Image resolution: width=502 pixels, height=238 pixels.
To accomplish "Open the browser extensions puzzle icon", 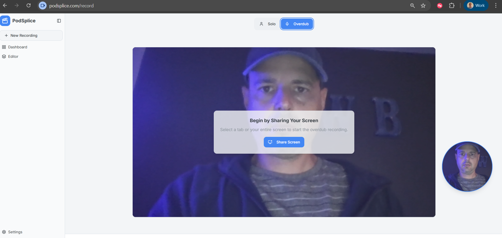I will coord(452,5).
